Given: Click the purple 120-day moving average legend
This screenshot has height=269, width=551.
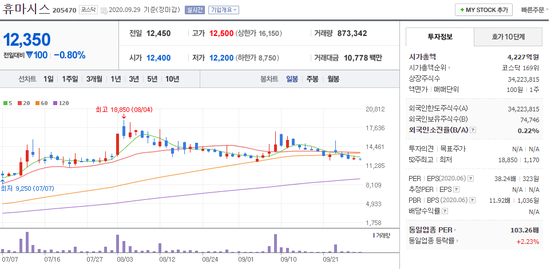Looking at the screenshot, I should pos(61,103).
